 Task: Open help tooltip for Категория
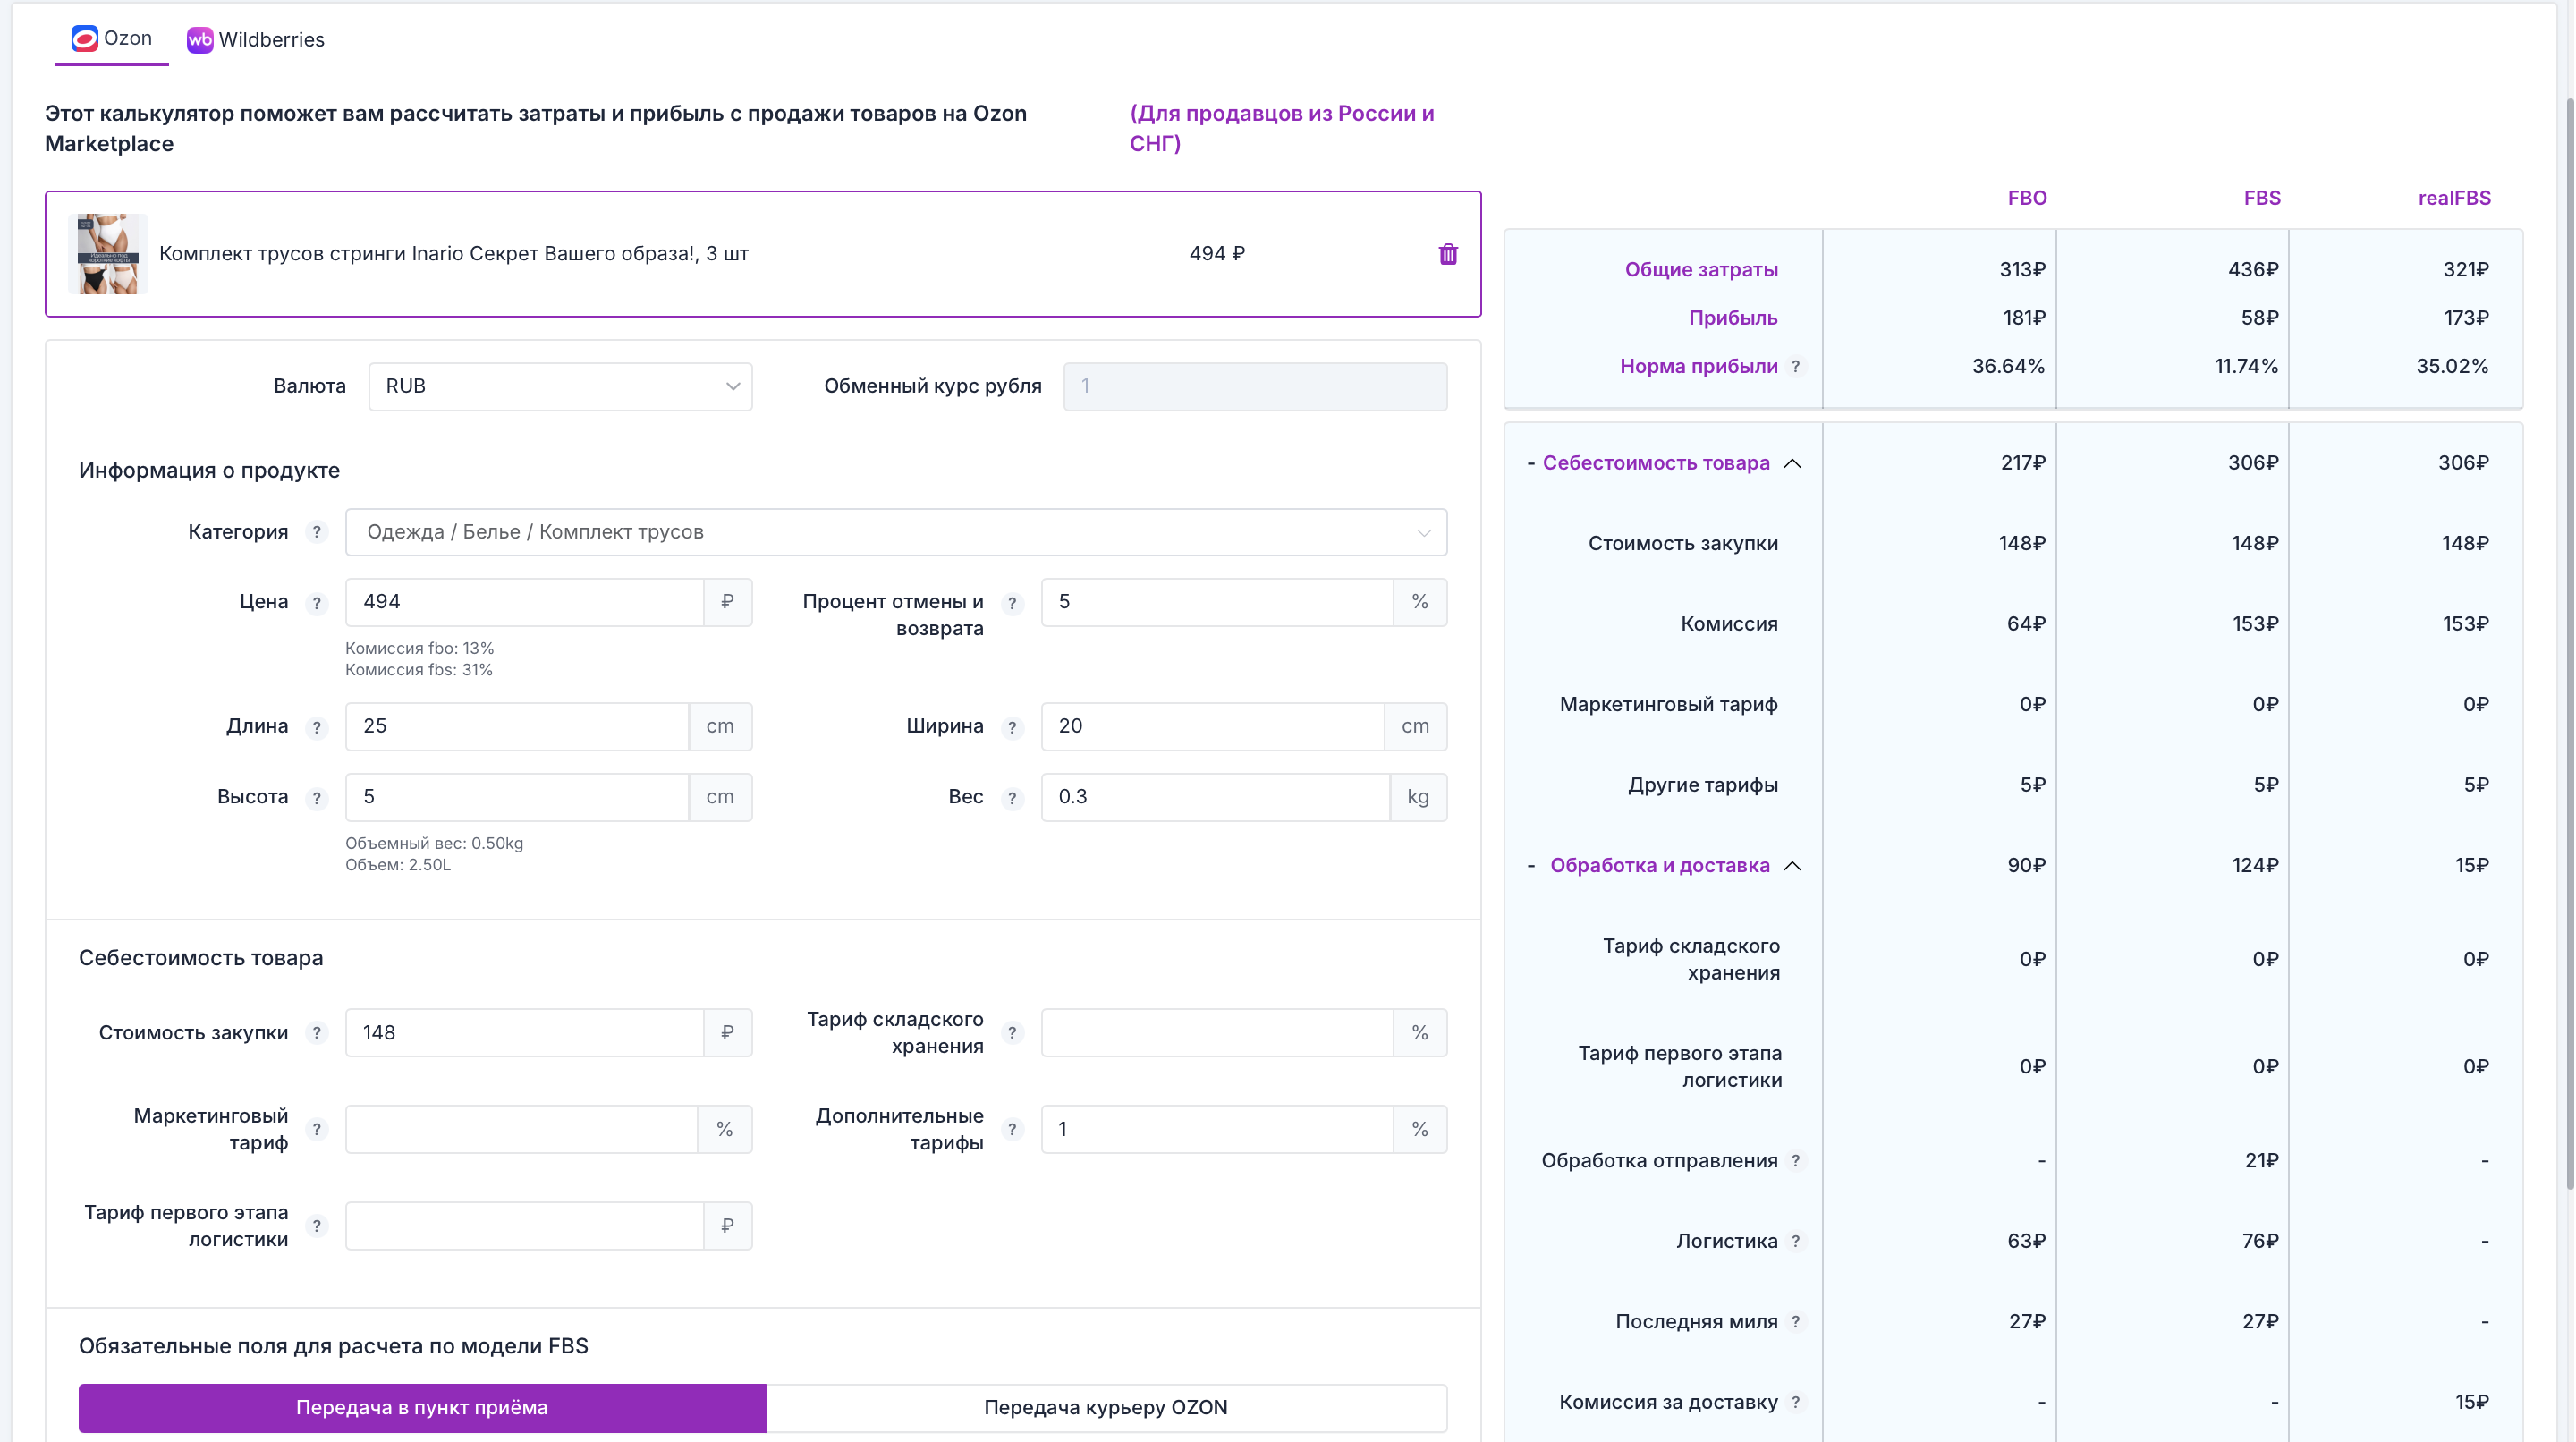(317, 532)
